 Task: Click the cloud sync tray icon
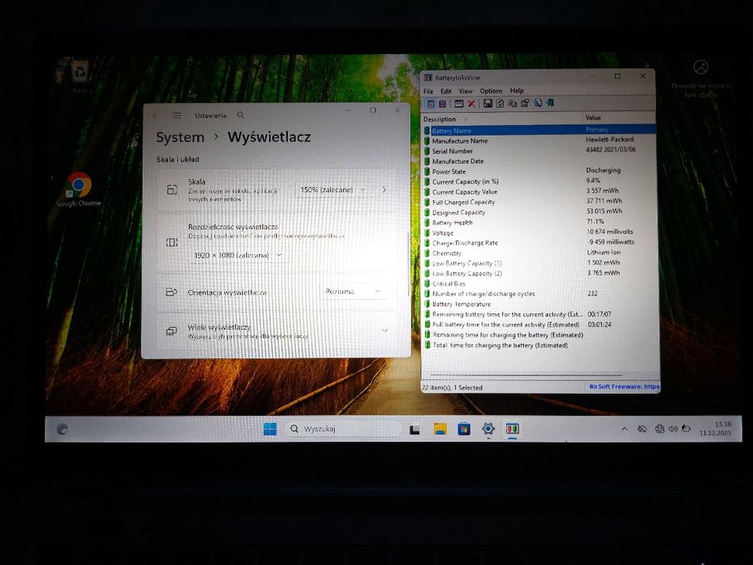[x=642, y=429]
